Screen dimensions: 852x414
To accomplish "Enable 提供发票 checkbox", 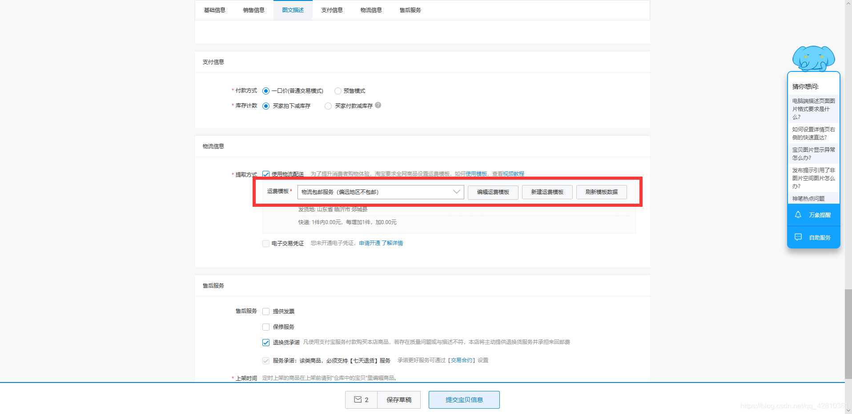I will coord(266,311).
